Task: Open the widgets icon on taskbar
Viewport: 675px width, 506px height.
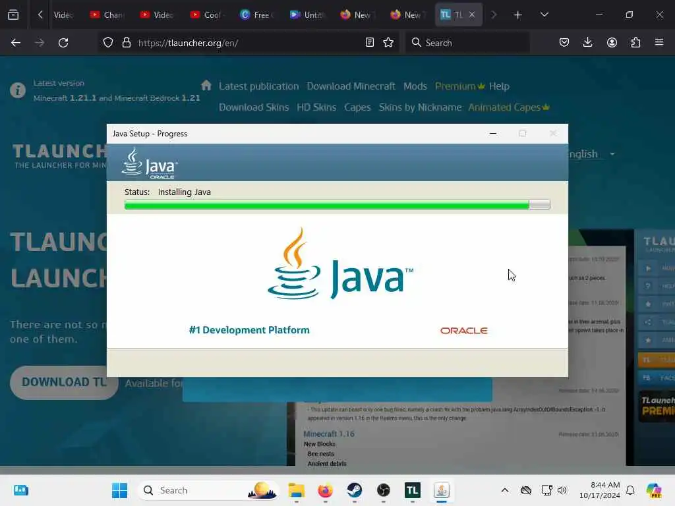Action: (20, 490)
